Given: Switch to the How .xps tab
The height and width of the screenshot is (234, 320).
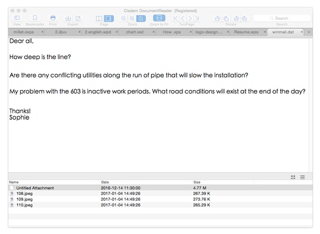Looking at the screenshot, I should coord(174,32).
